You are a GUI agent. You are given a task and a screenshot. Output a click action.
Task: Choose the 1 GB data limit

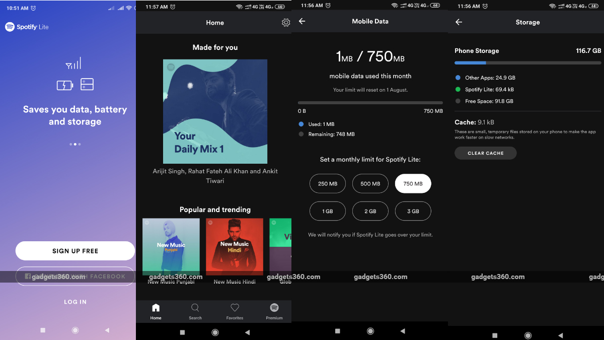point(327,211)
